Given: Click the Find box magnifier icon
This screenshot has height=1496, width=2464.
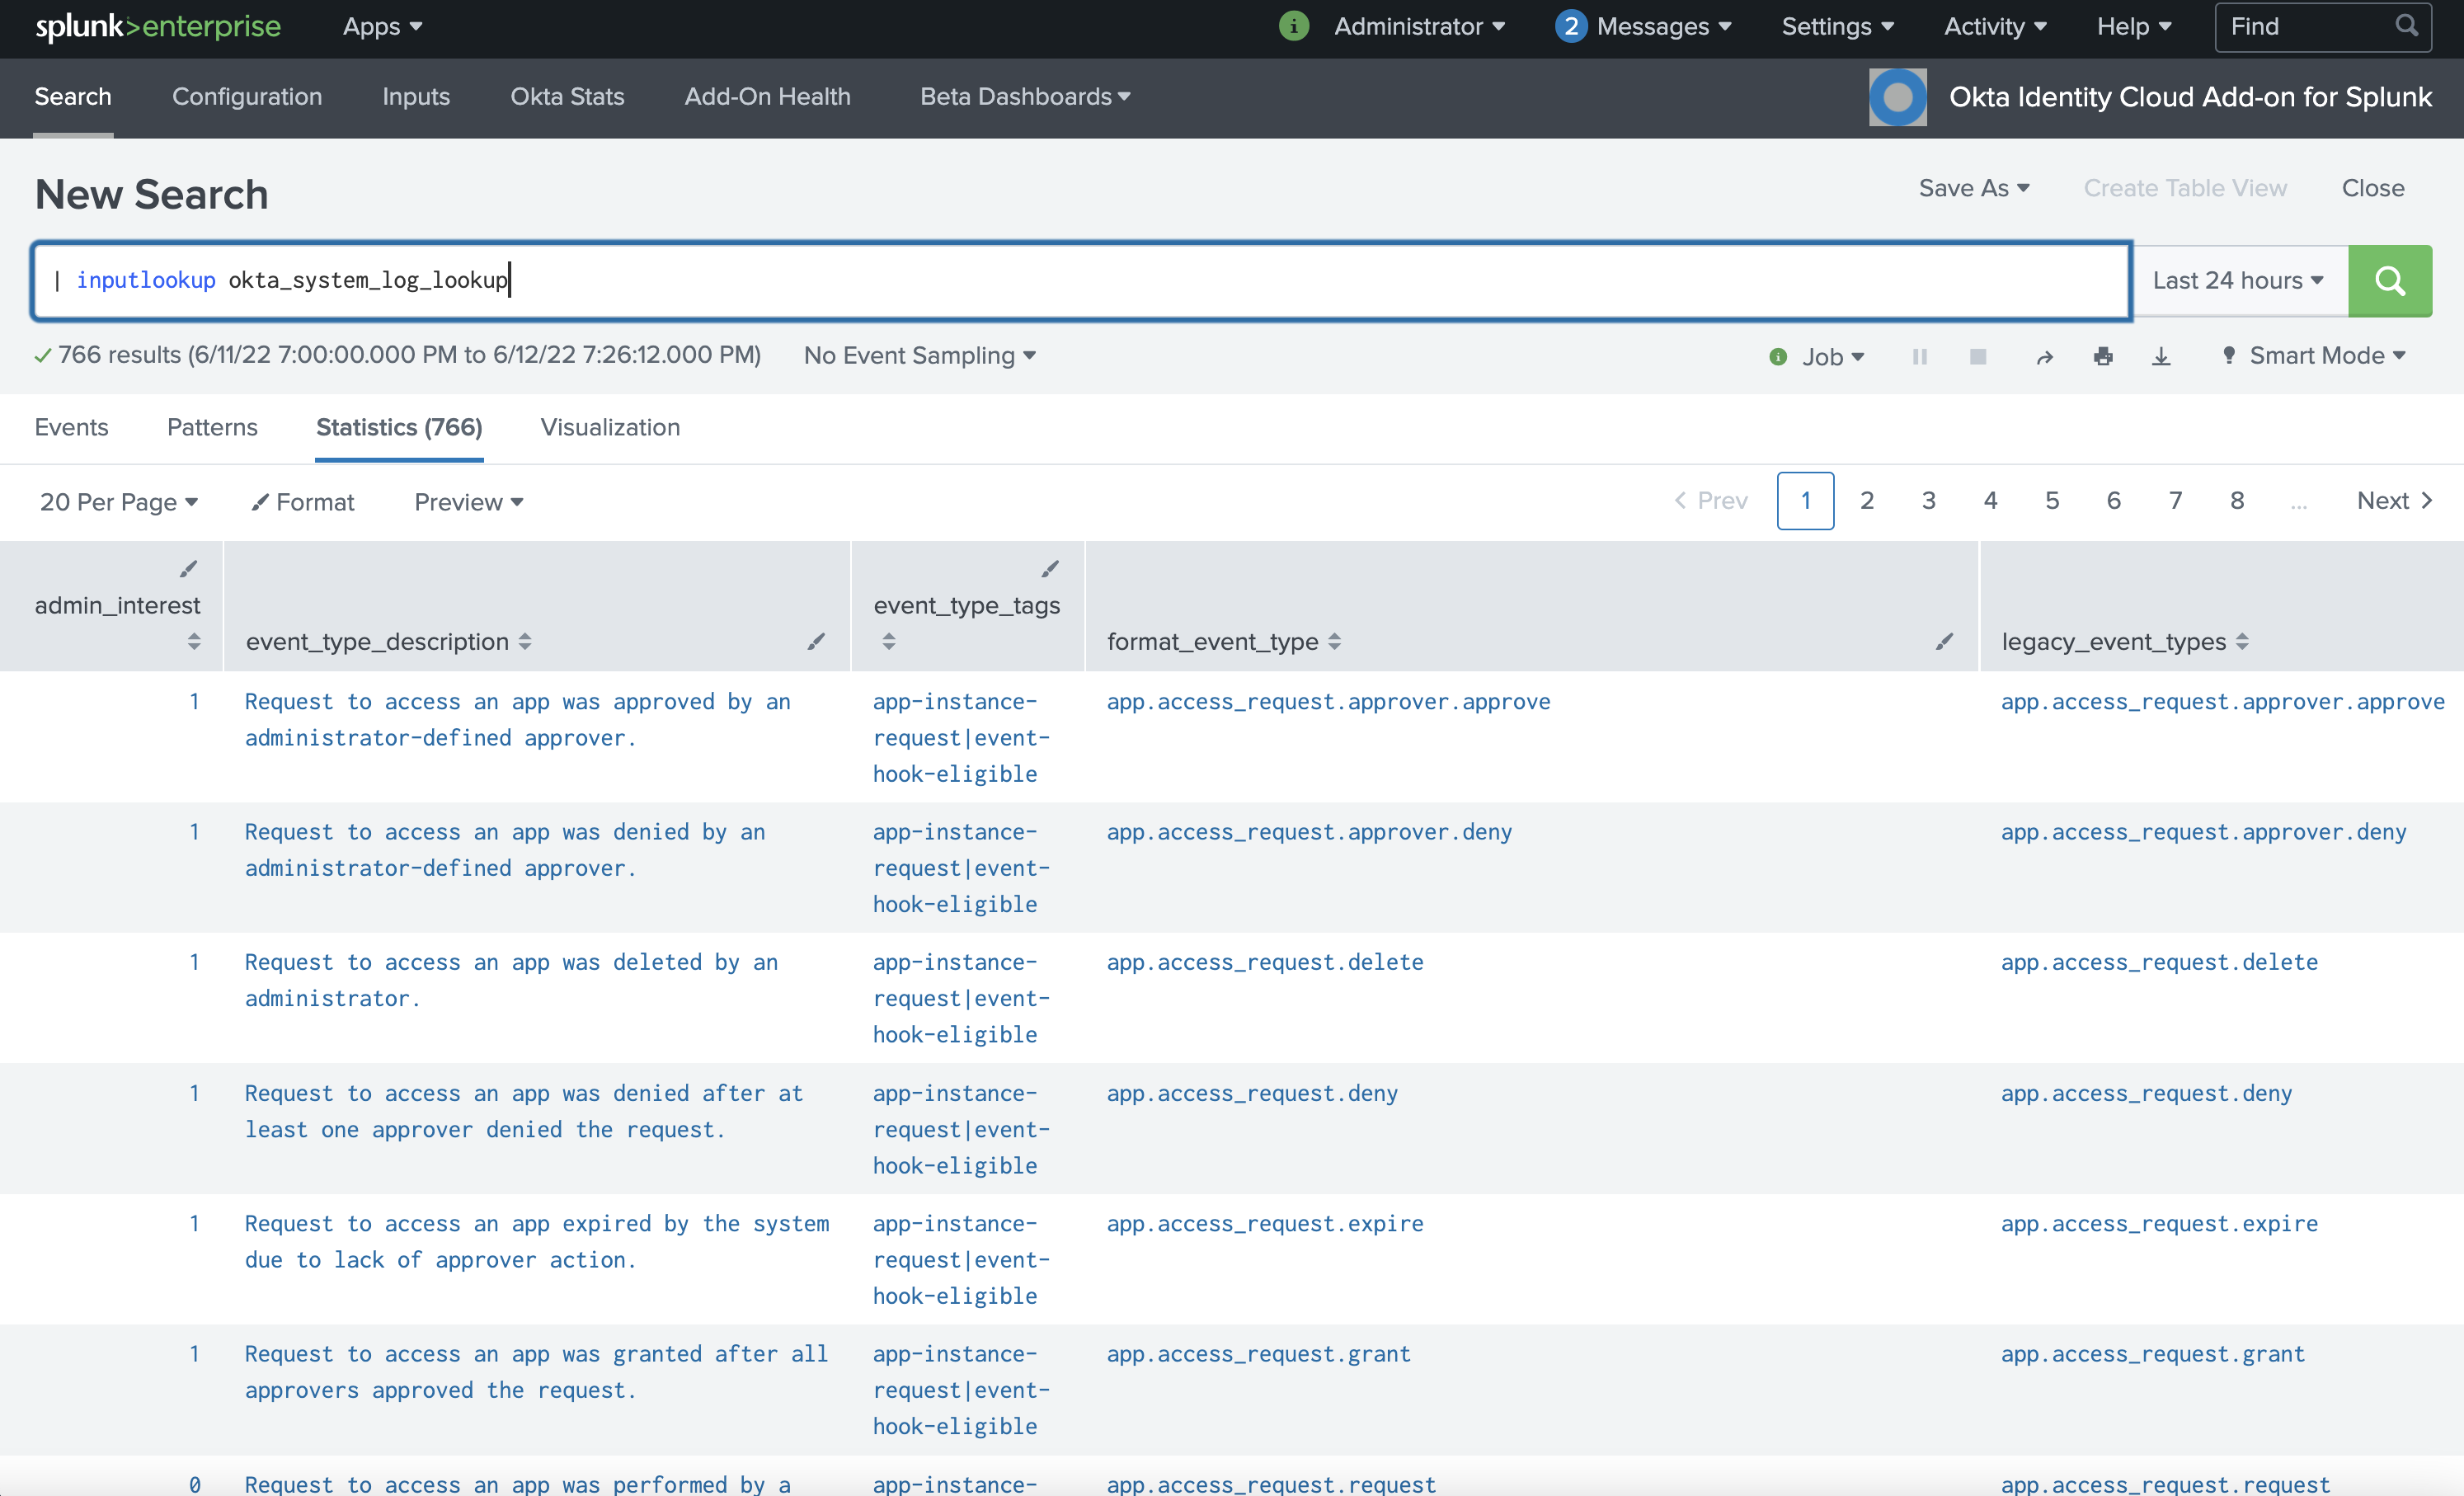Looking at the screenshot, I should (x=2406, y=26).
